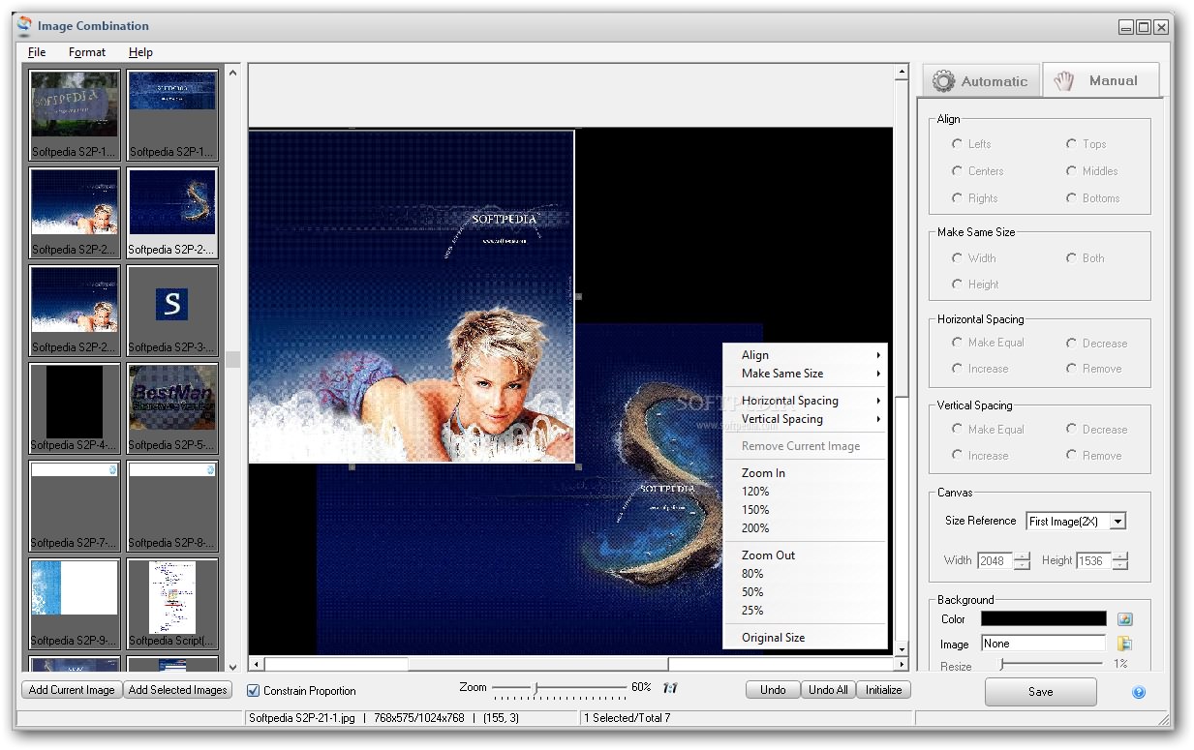Click the canvas vertical scrollbar up arrow
Screen dimensions: 1194x750
tap(902, 72)
